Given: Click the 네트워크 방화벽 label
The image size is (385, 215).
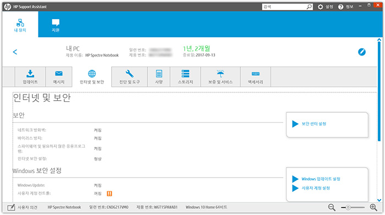Looking at the screenshot, I should (32, 130).
